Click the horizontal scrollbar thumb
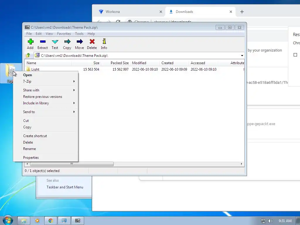The height and width of the screenshot is (225, 300). pyautogui.click(x=72, y=164)
